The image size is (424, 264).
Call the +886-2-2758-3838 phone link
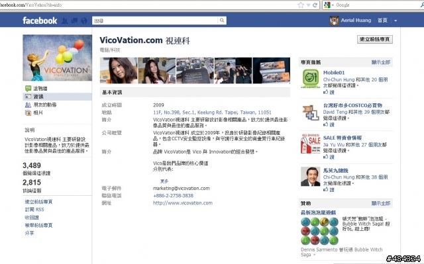coord(173,195)
